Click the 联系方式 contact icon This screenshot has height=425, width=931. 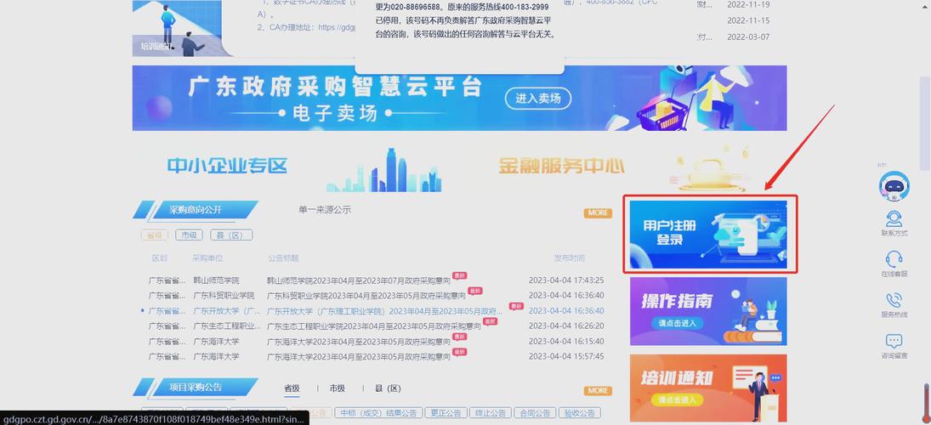tap(894, 224)
